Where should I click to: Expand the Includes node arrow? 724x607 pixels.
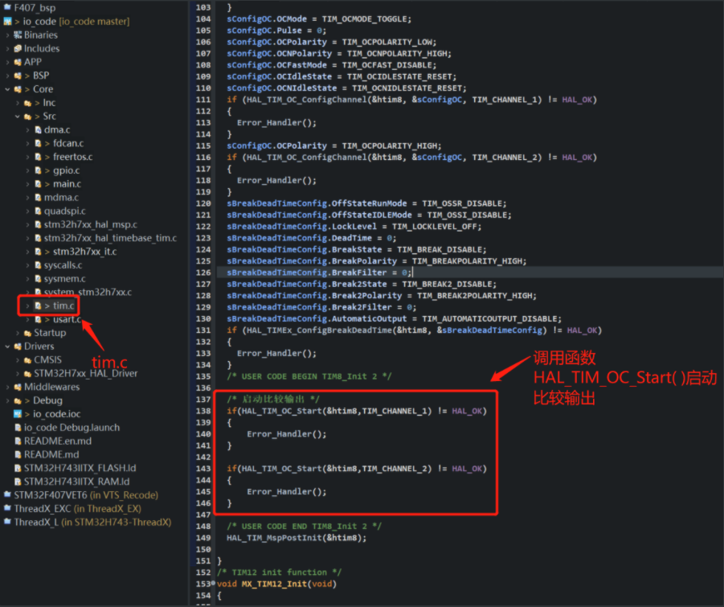tap(7, 48)
